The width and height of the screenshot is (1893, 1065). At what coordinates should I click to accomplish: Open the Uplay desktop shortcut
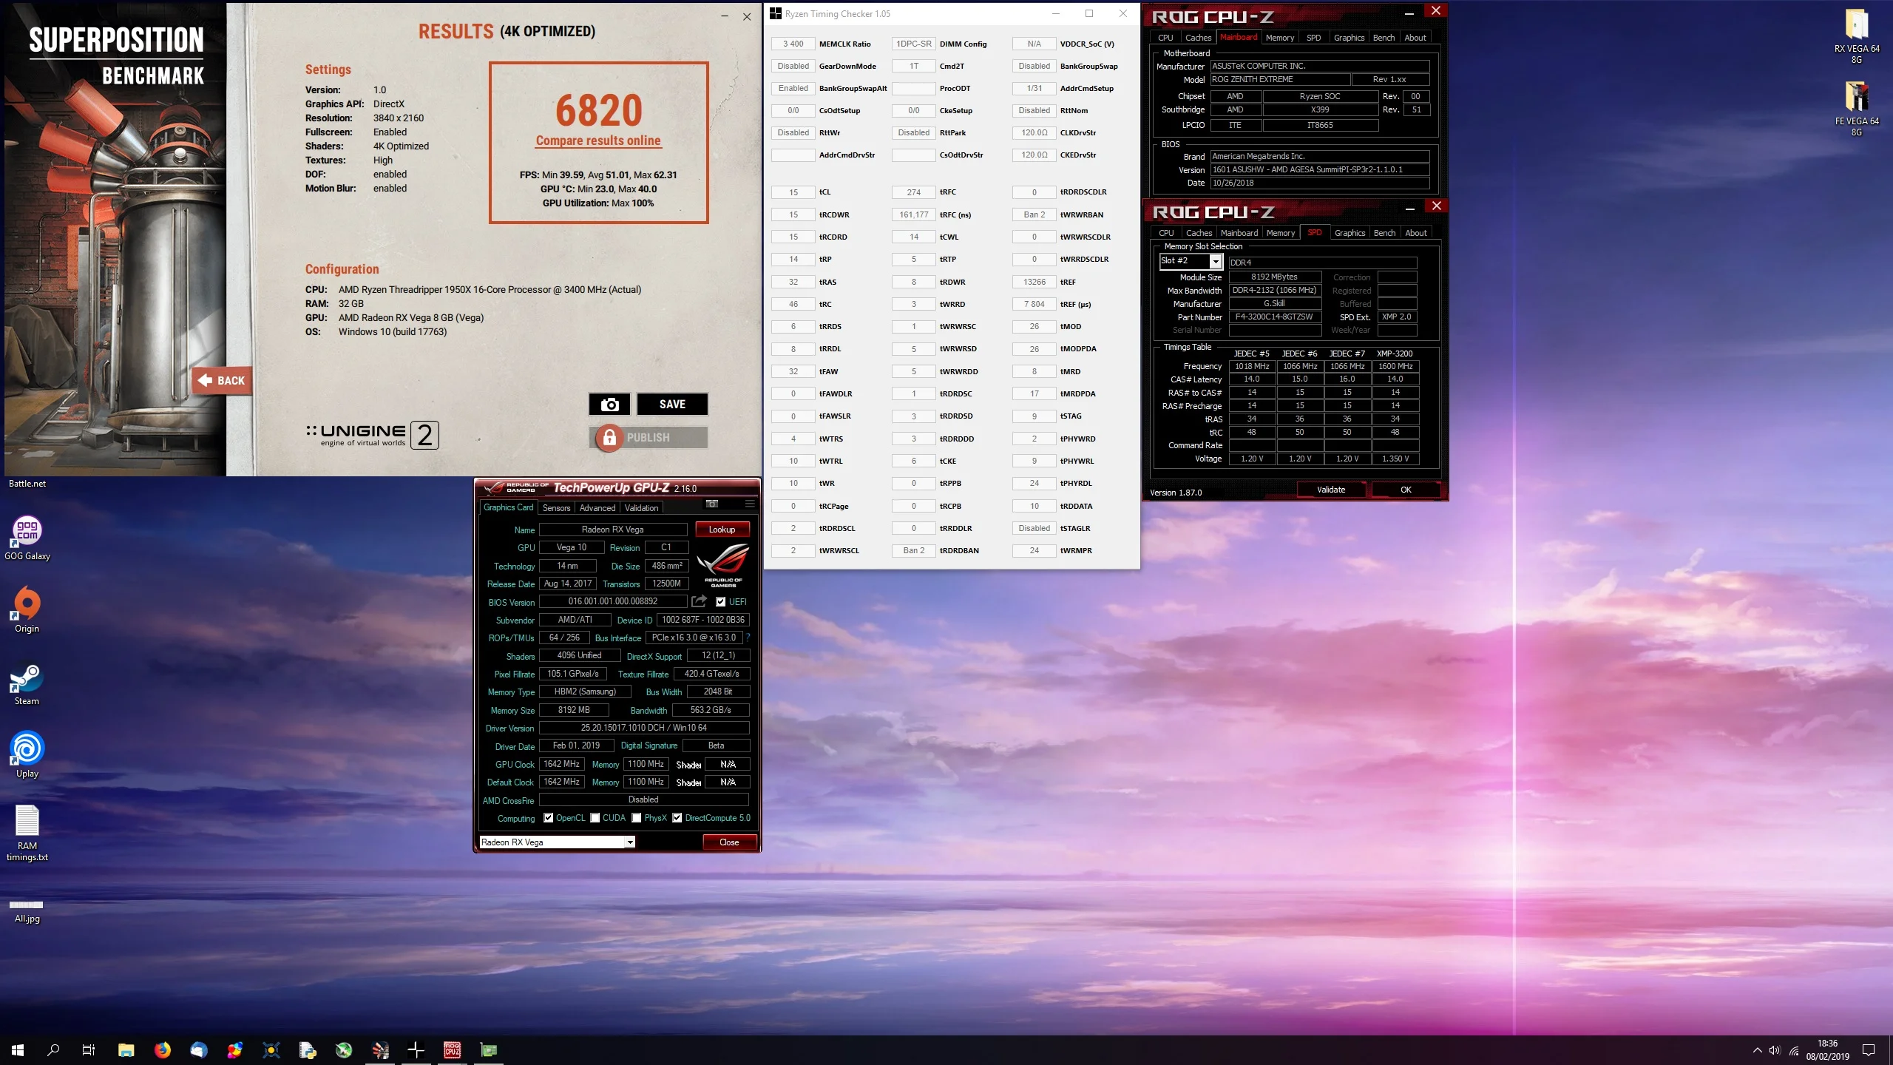coord(27,755)
